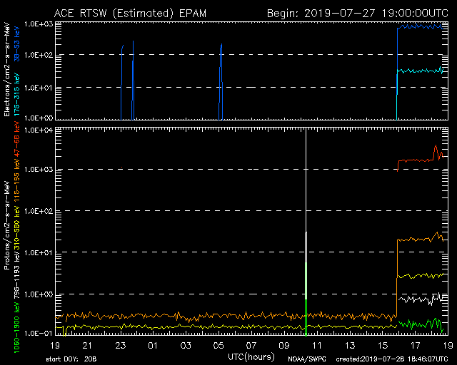
Task: Click the NOAA/SWPC credit label
Action: click(x=306, y=359)
